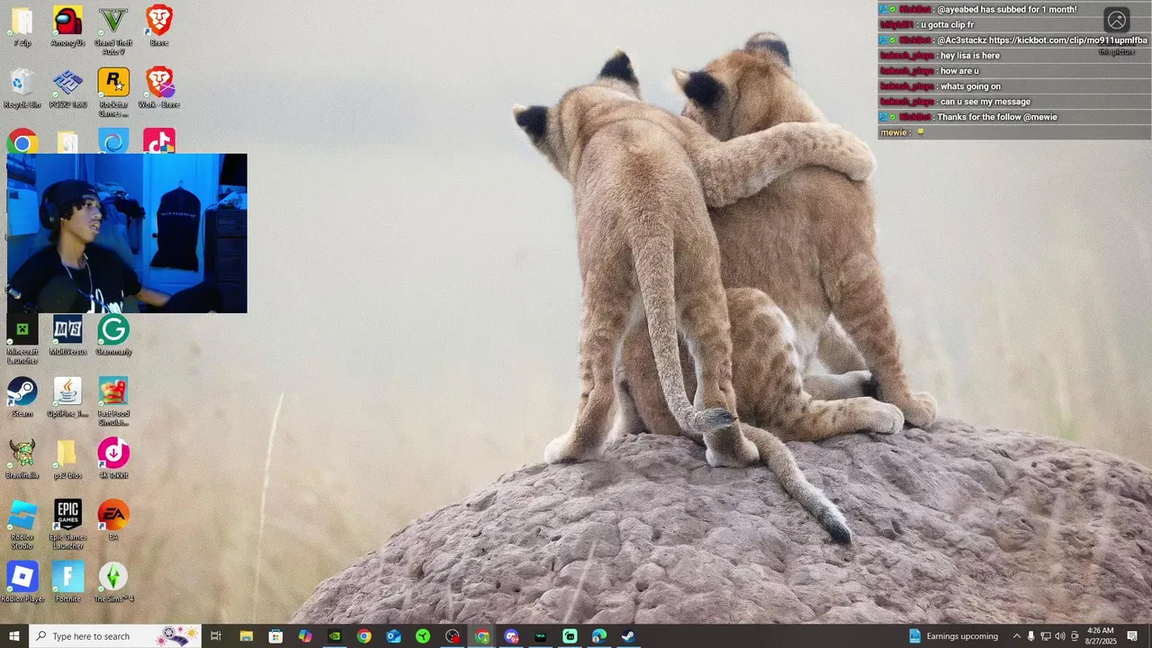
Task: Open the Minecraft Launcher shortcut
Action: tap(22, 340)
